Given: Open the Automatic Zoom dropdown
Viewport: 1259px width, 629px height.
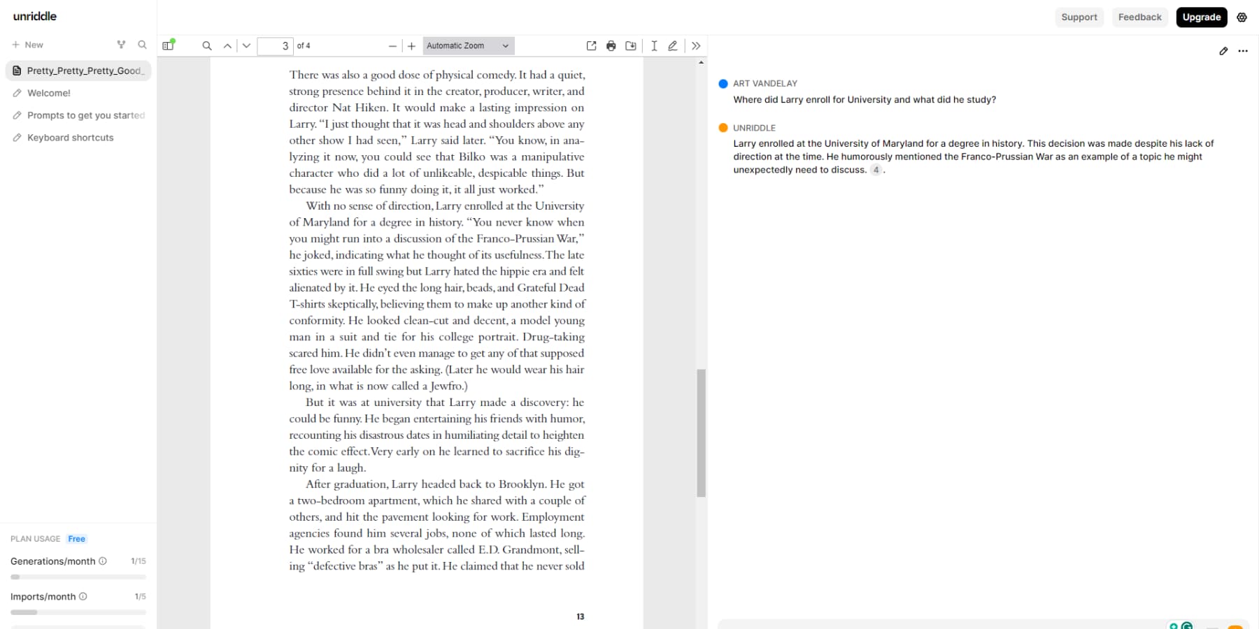Looking at the screenshot, I should pyautogui.click(x=468, y=45).
